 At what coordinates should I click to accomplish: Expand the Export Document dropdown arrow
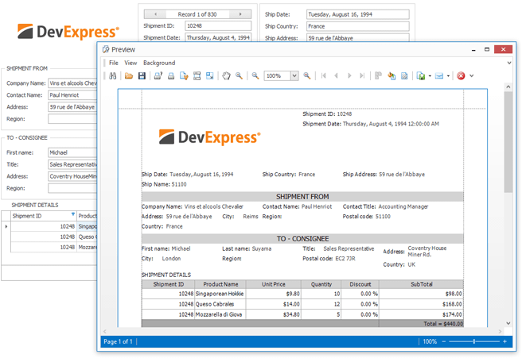tap(430, 75)
